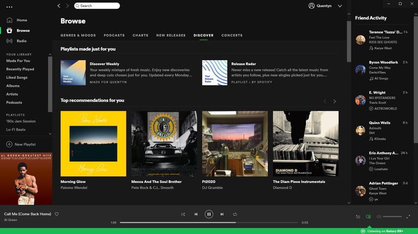Image resolution: width=418 pixels, height=234 pixels.
Task: Open the Home page in sidebar
Action: 21,20
